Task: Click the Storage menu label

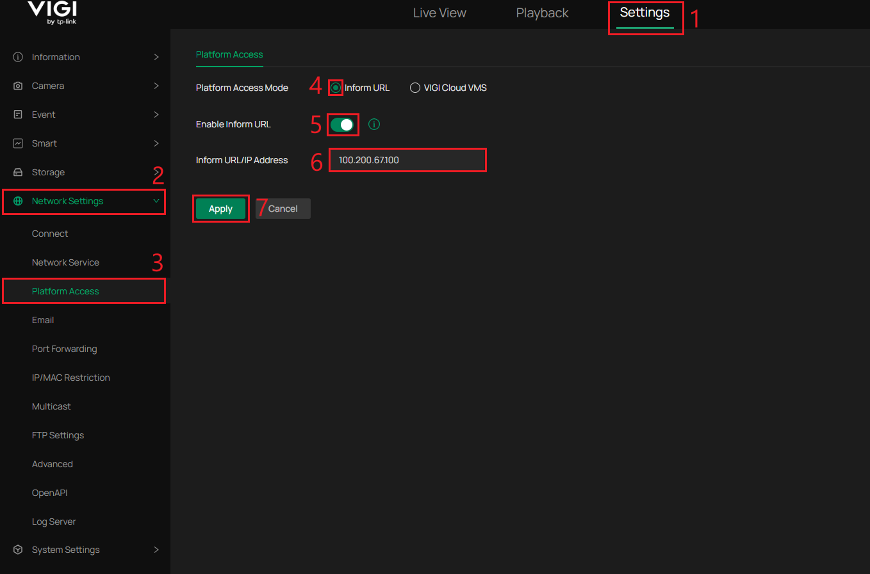Action: point(48,172)
